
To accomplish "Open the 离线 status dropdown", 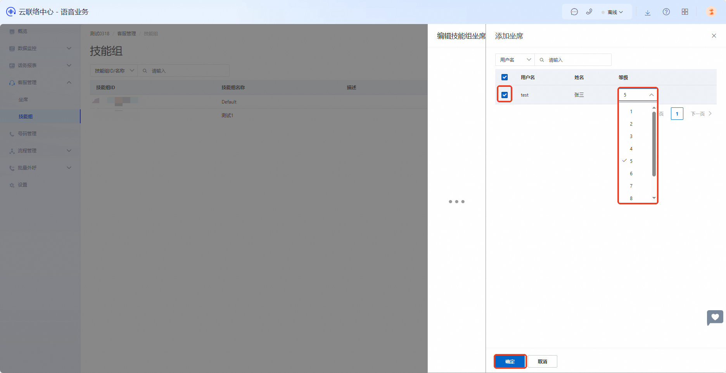I will (612, 12).
